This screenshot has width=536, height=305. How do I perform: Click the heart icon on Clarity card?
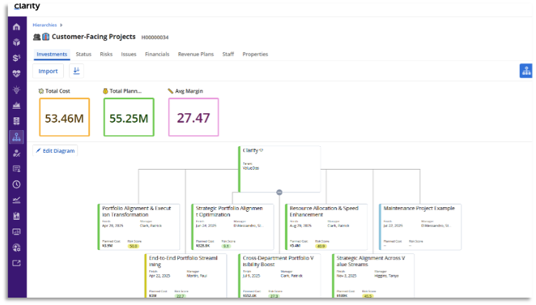261,150
